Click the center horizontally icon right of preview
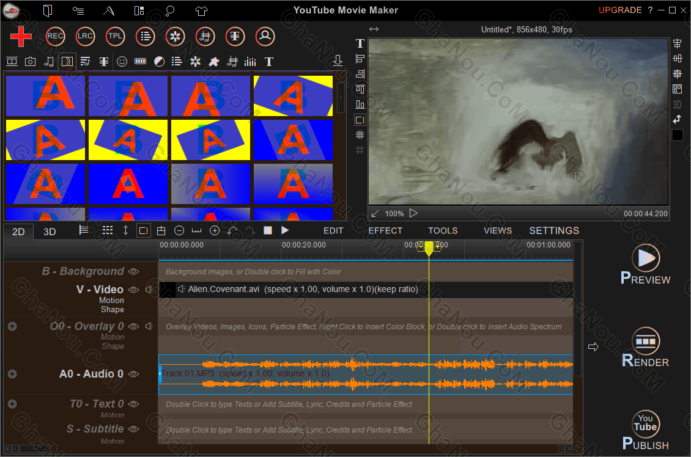 (678, 43)
